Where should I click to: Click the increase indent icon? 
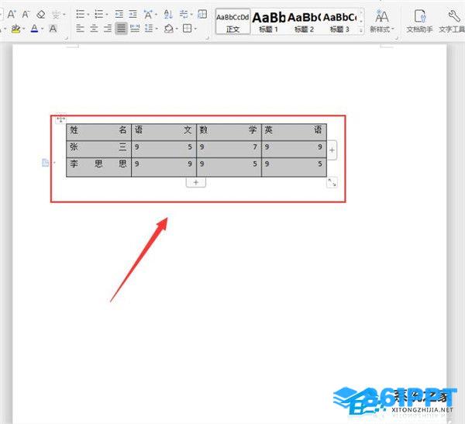click(133, 14)
